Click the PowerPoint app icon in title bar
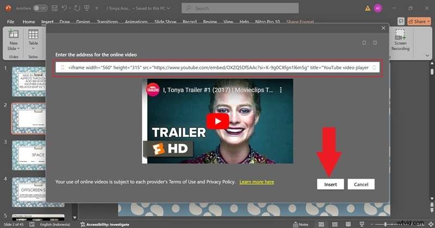Image resolution: width=435 pixels, height=228 pixels. [8, 8]
